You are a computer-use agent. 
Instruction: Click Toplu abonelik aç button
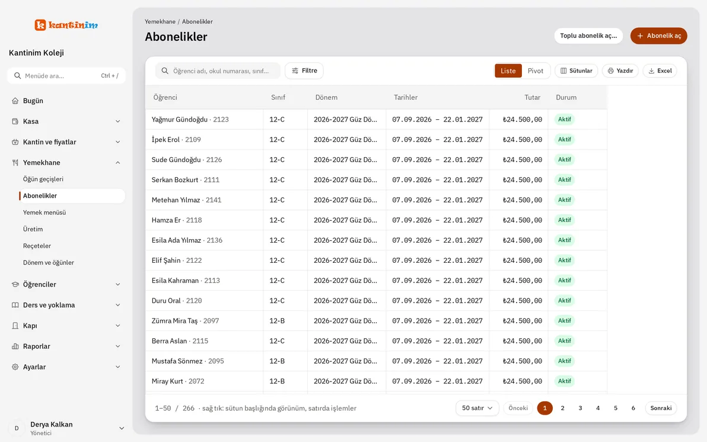point(588,36)
